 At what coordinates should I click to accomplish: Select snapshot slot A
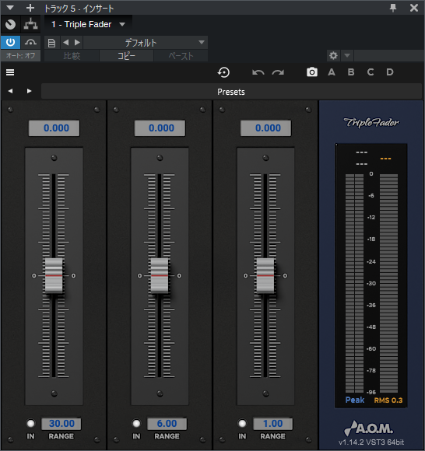[332, 72]
